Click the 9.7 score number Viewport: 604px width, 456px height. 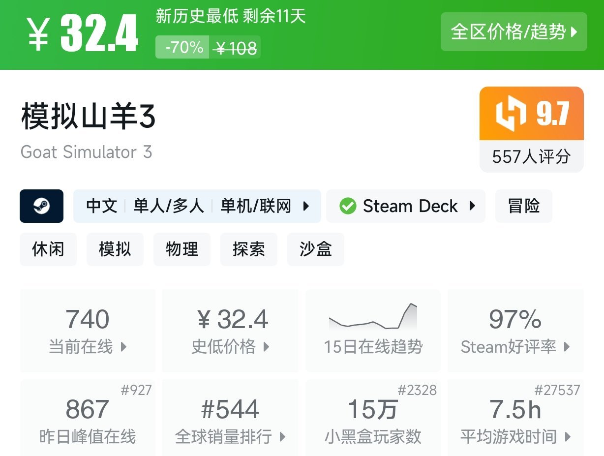[x=553, y=114]
